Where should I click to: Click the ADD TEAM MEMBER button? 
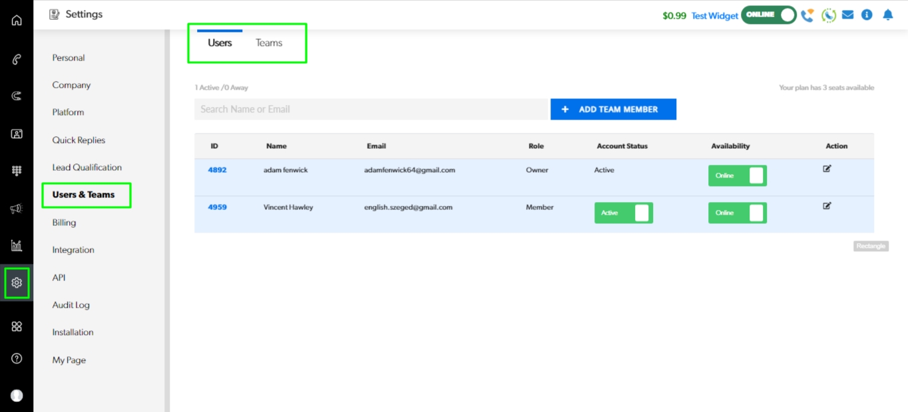[x=613, y=109]
